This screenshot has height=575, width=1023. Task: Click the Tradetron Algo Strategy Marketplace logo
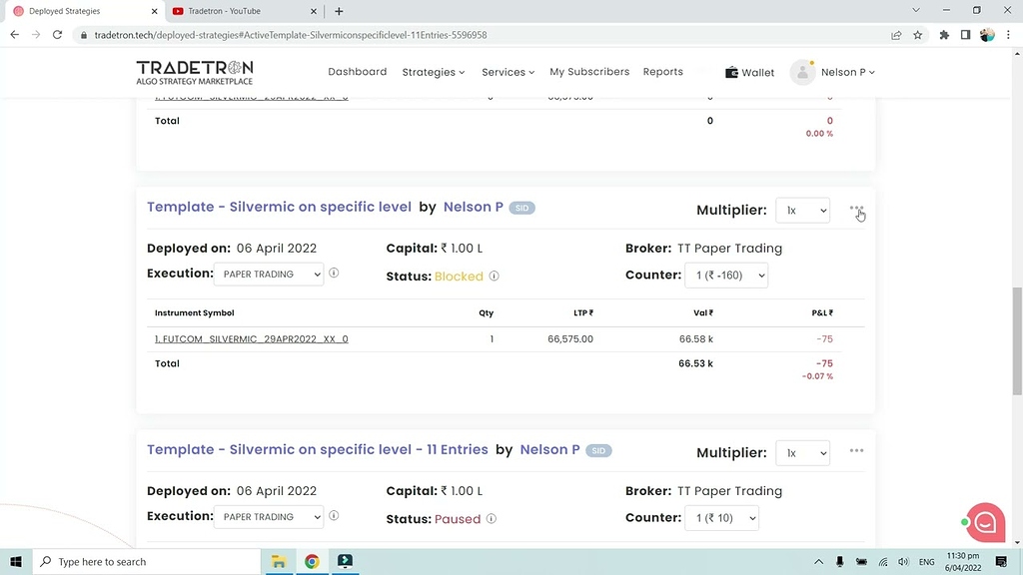pyautogui.click(x=194, y=72)
